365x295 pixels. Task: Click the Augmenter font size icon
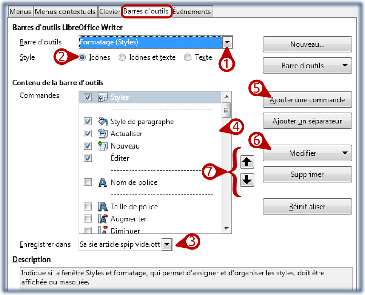pyautogui.click(x=103, y=219)
